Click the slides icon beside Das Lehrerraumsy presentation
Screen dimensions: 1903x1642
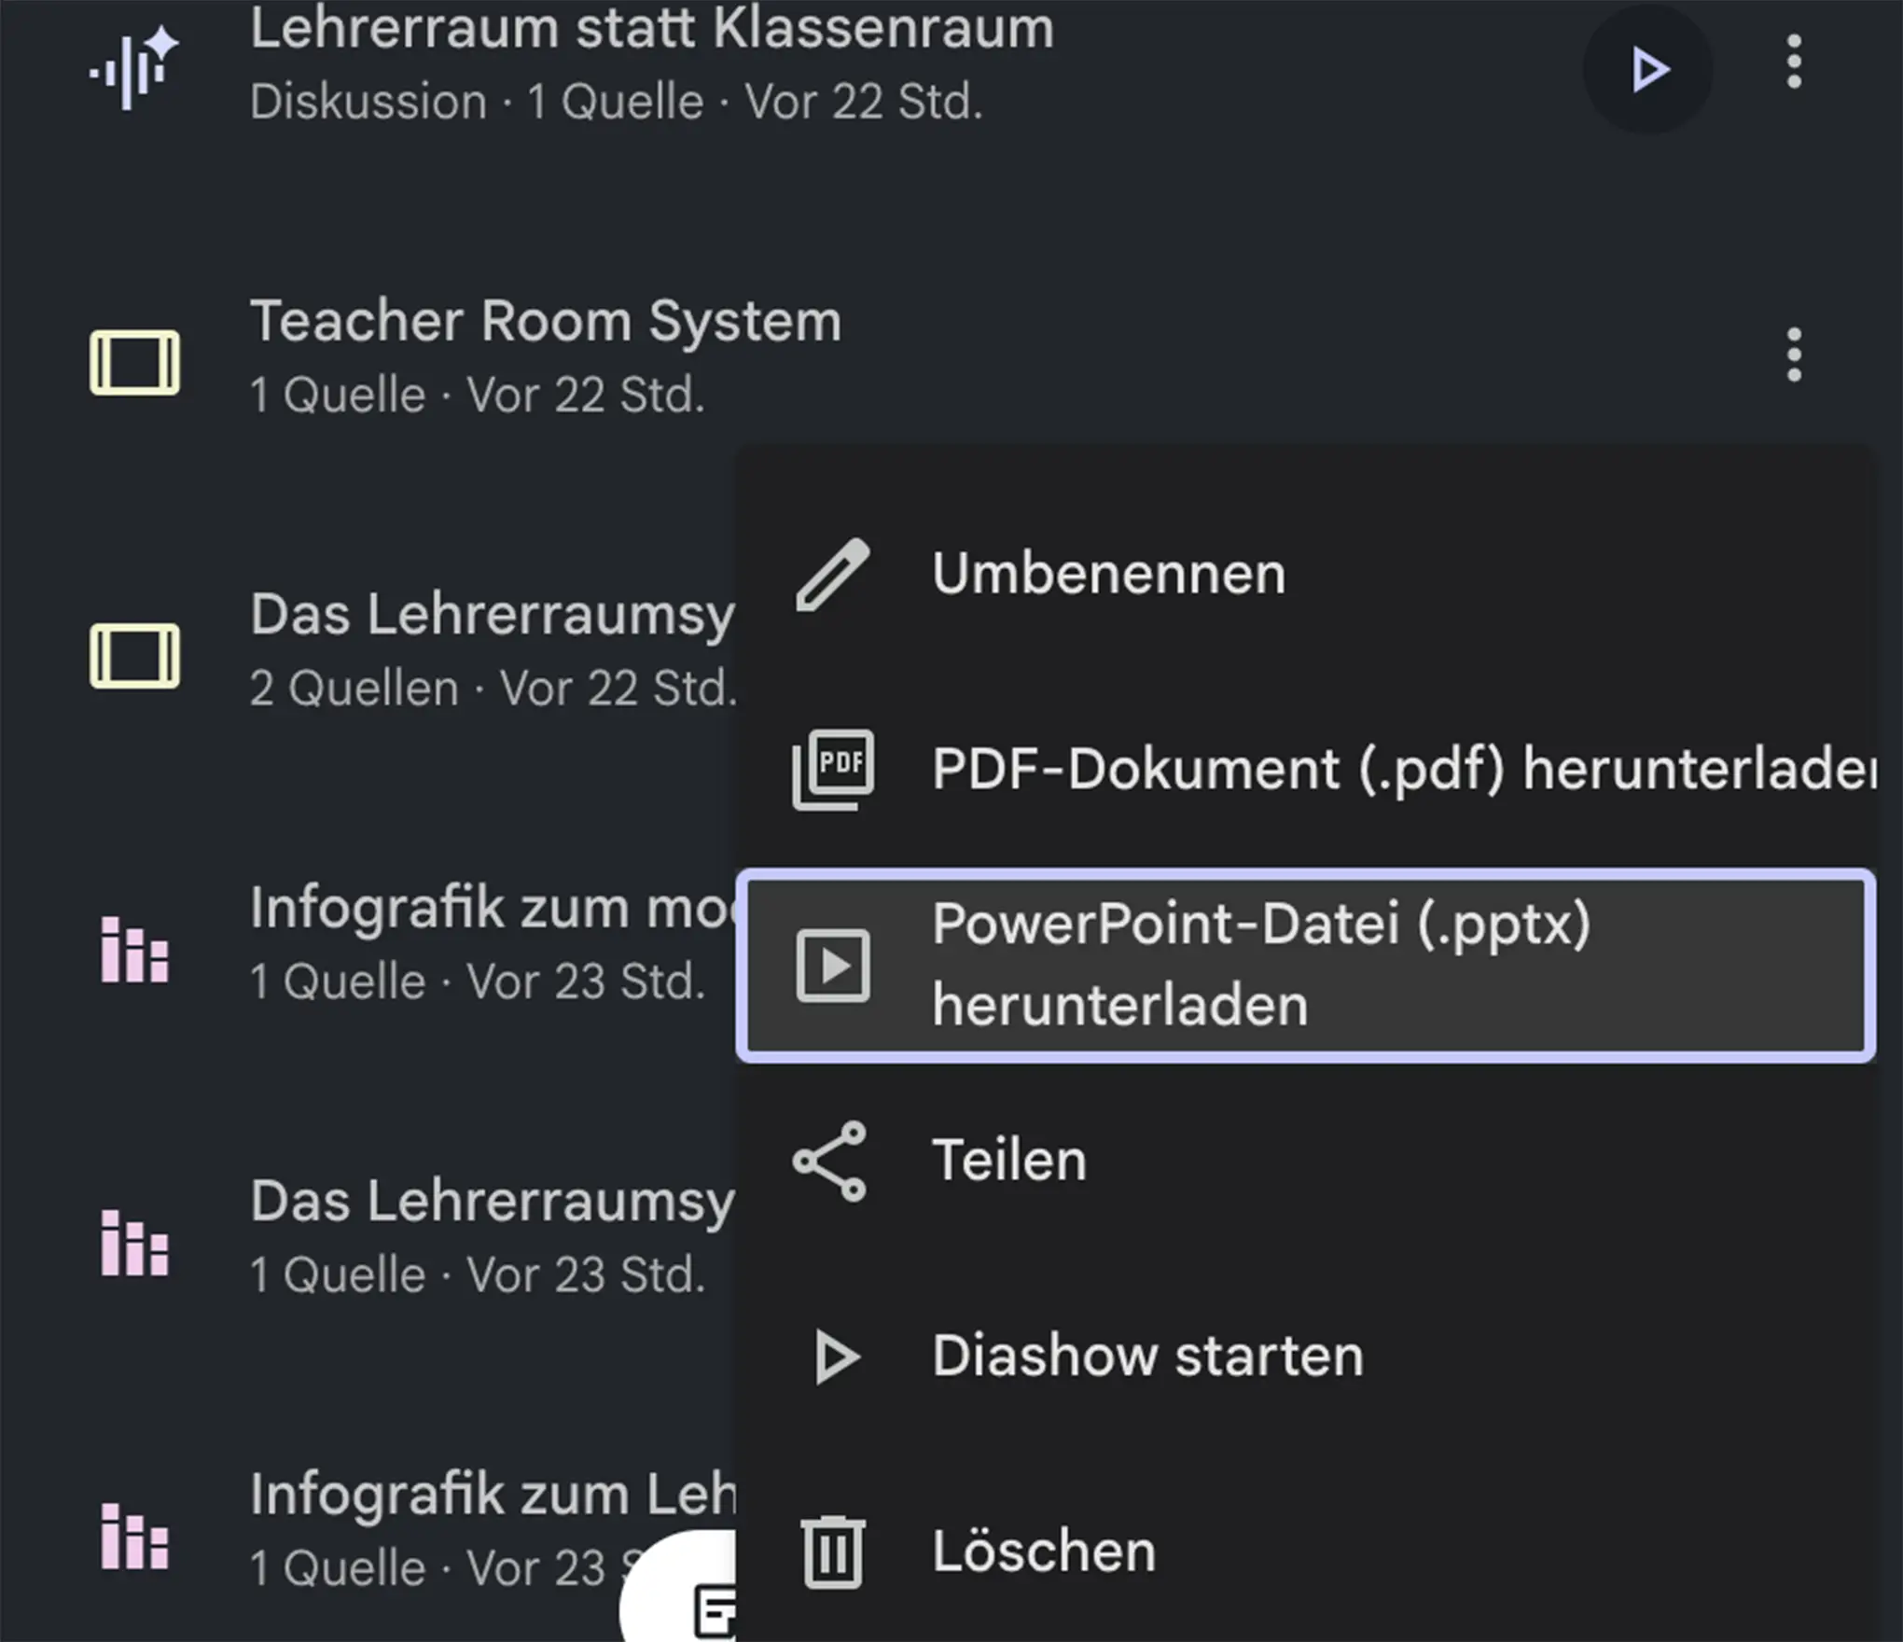tap(134, 656)
